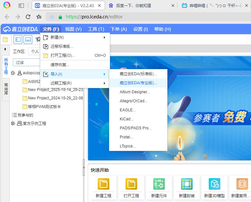251x202 pixels.
Task: Open the 文件 (F) menu
Action: tap(51, 29)
